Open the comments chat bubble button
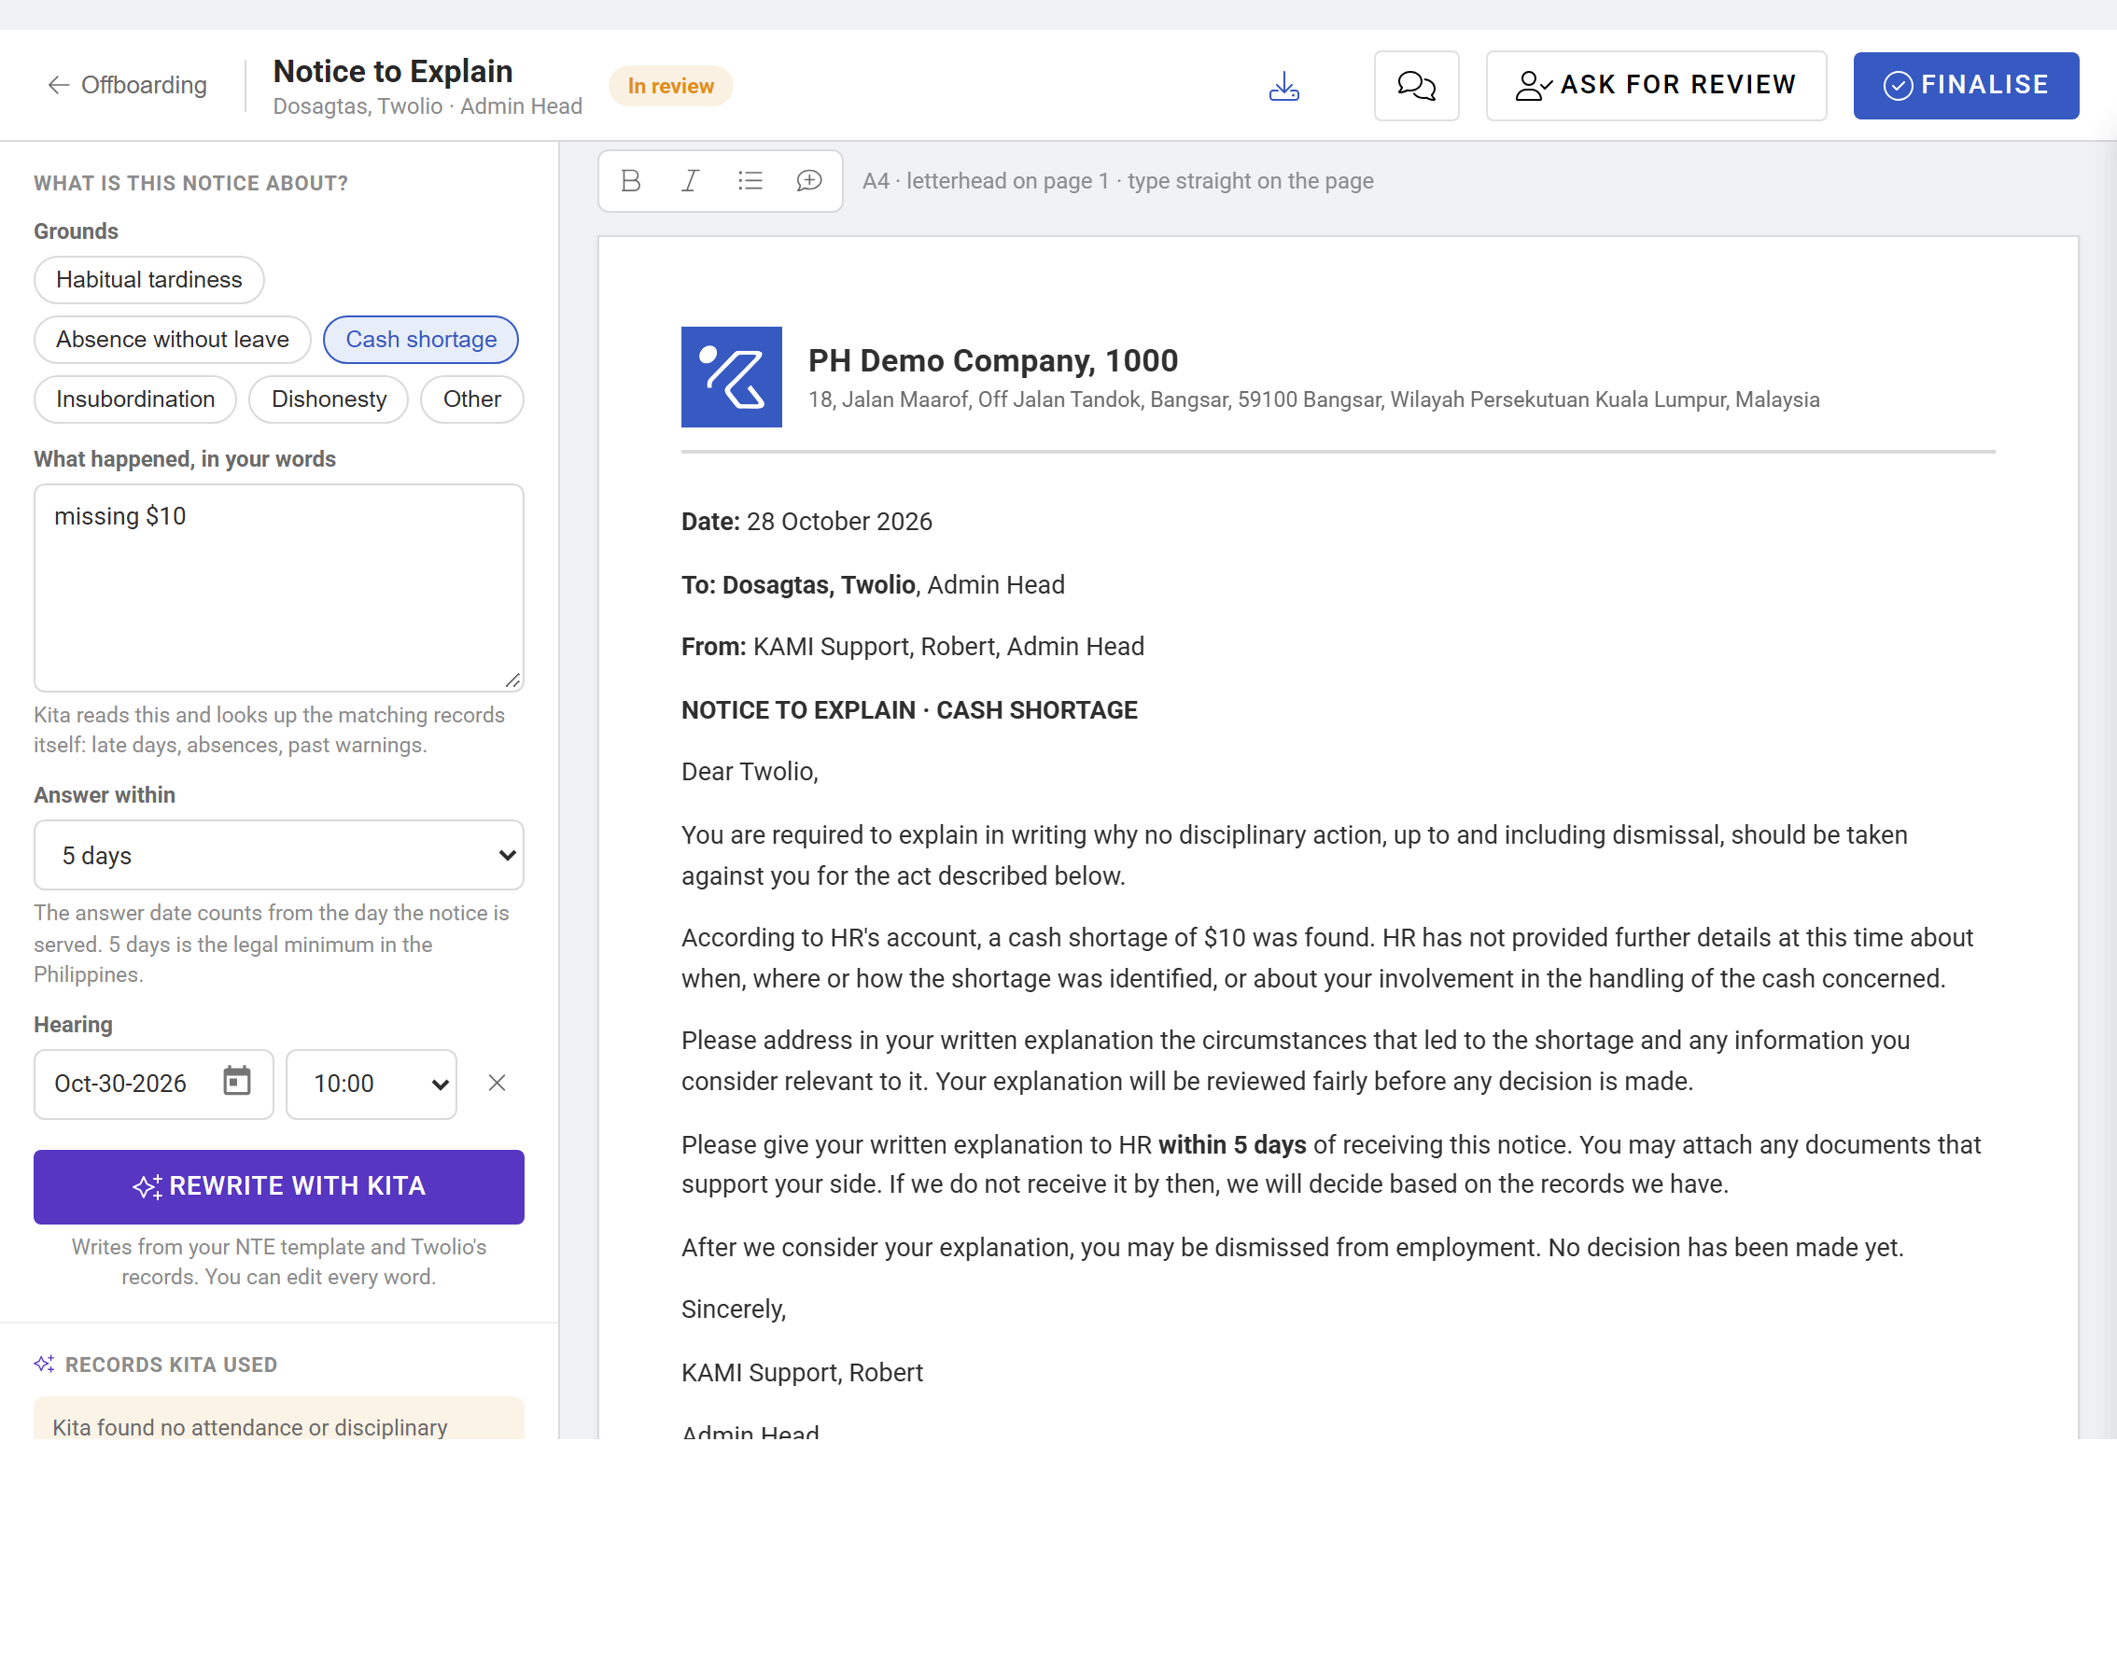Image resolution: width=2117 pixels, height=1680 pixels. tap(1416, 87)
